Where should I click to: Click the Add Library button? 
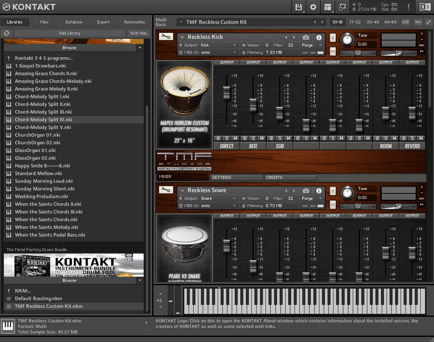70,33
